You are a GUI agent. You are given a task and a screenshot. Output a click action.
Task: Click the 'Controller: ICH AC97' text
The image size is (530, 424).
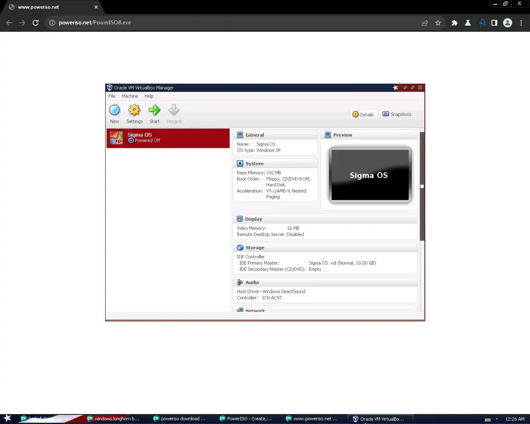(259, 298)
